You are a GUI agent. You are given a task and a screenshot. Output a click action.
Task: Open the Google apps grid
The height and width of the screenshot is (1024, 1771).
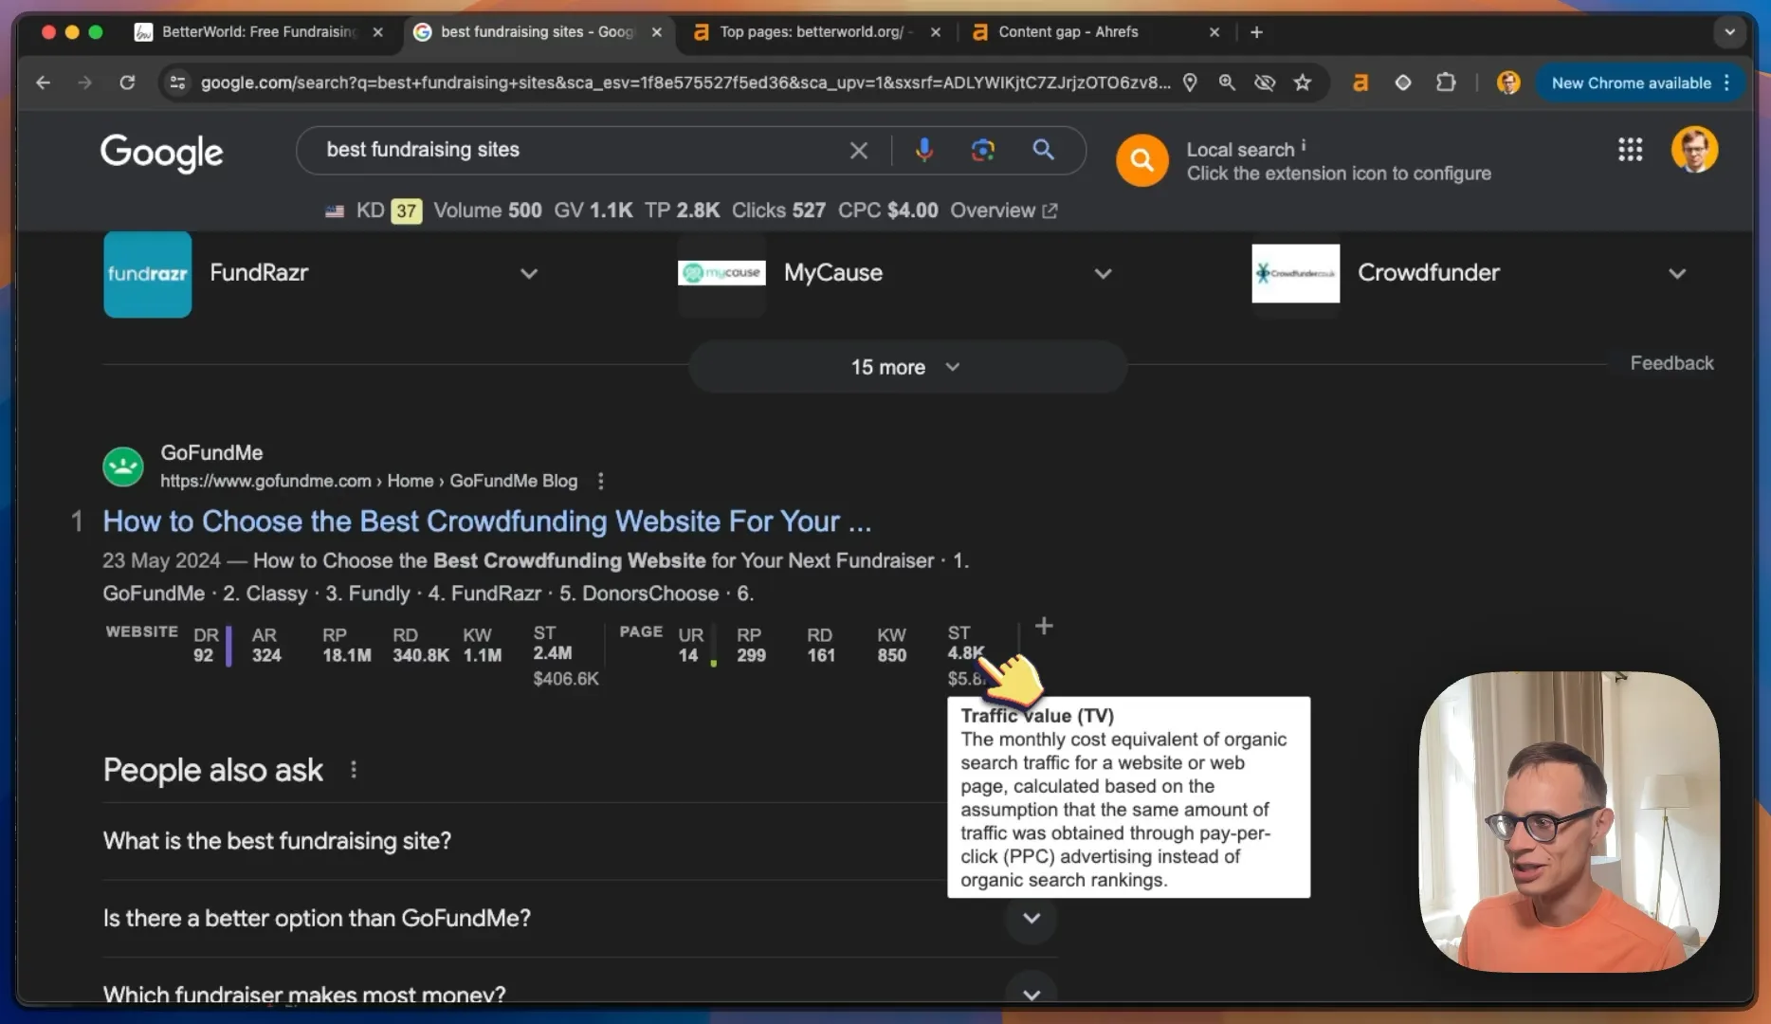tap(1630, 150)
